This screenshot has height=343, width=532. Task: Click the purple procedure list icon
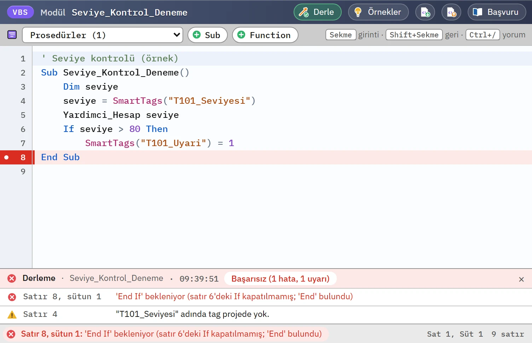(12, 35)
